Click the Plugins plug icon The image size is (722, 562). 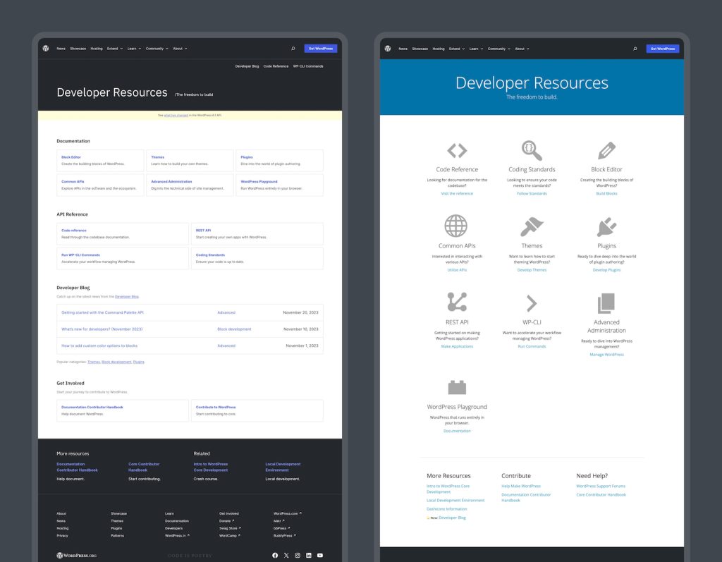[x=606, y=226]
